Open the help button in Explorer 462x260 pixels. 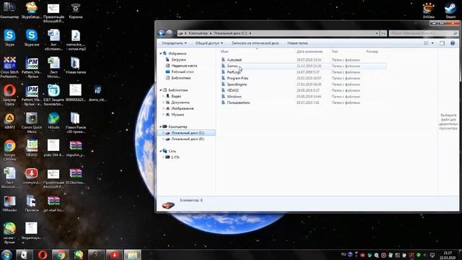coord(453,43)
